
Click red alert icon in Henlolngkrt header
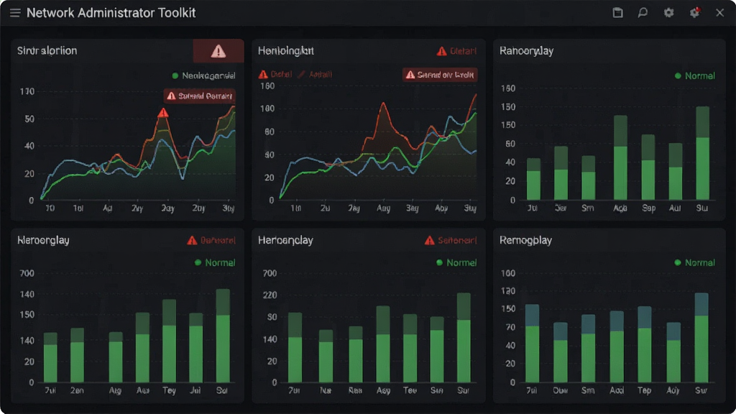coord(442,51)
